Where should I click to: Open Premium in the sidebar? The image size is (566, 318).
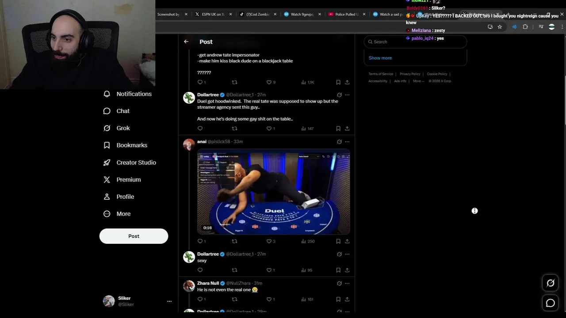click(122, 180)
